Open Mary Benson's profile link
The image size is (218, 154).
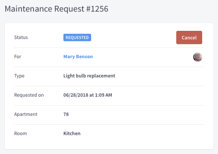coord(78,56)
